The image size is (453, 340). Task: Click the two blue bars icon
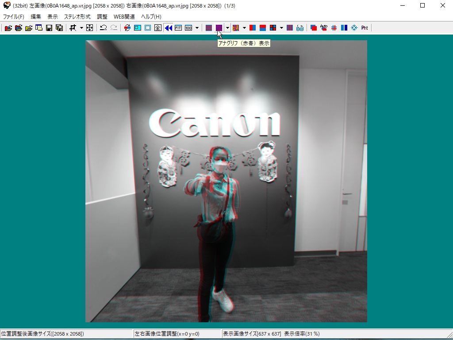tap(344, 28)
